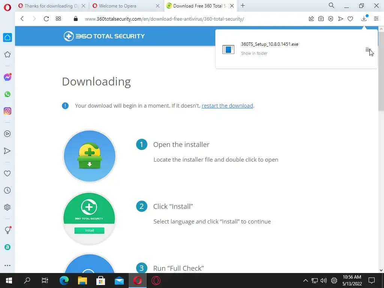Open the lightbulb tips icon in sidebar
The height and width of the screenshot is (288, 384).
(7, 230)
